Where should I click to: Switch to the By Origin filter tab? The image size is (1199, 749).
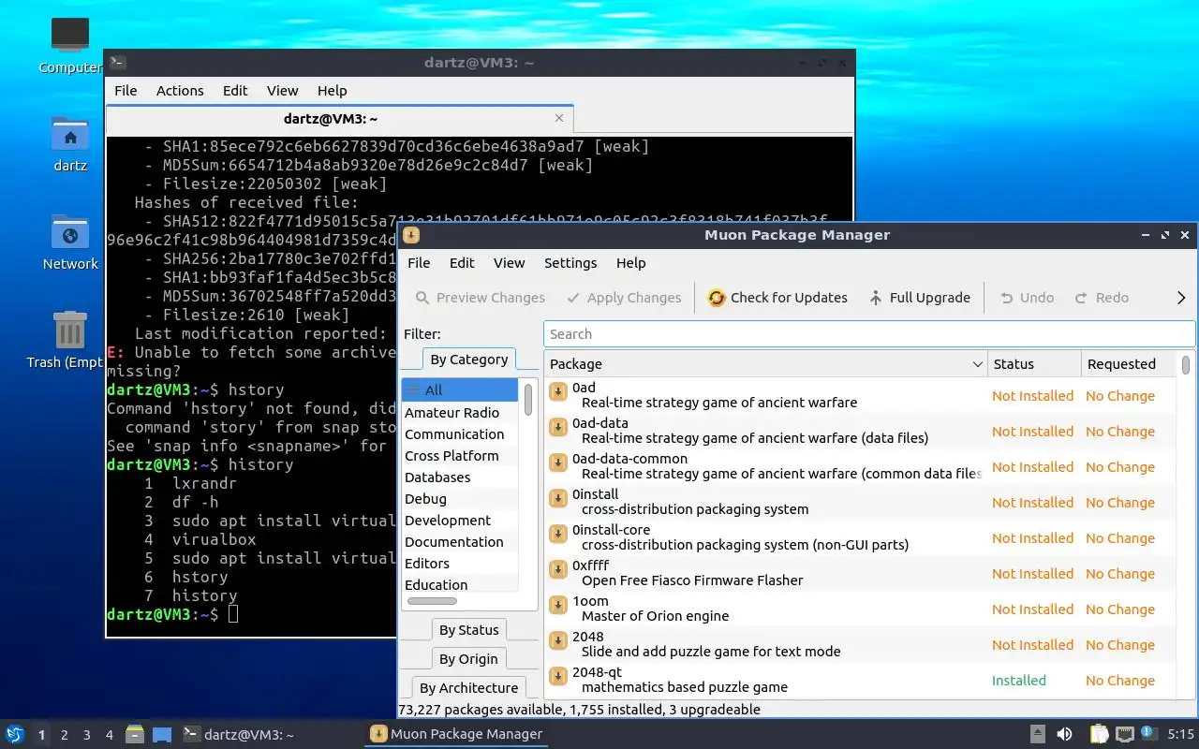pyautogui.click(x=468, y=659)
